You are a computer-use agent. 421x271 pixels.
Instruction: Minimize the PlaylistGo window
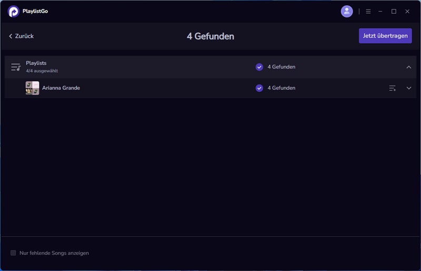[380, 11]
